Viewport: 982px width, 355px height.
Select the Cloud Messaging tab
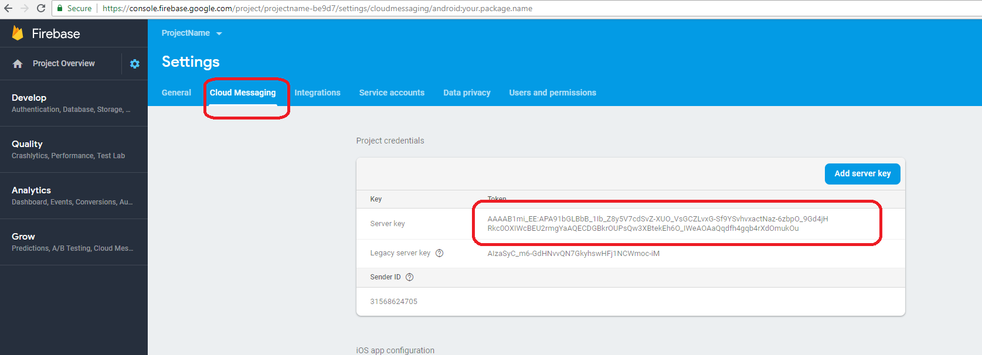point(243,93)
